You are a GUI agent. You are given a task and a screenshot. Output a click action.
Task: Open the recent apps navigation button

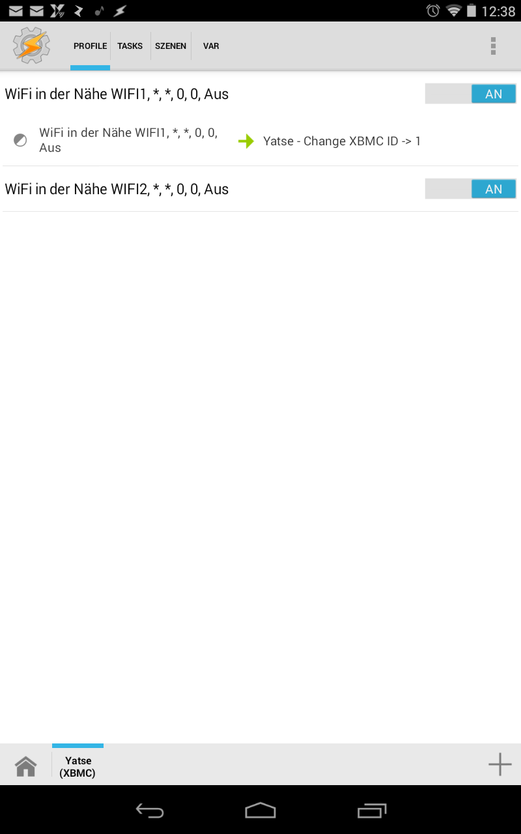click(372, 810)
